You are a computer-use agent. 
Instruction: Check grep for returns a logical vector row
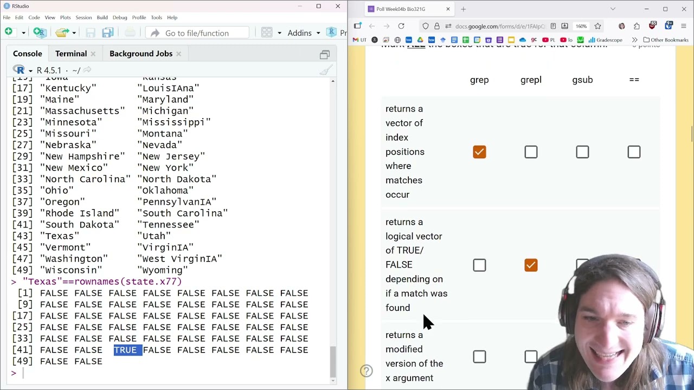pos(479,265)
